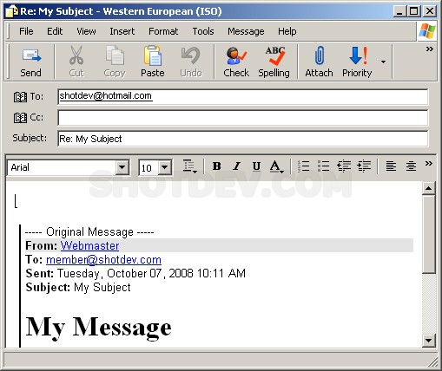Click the Send toolbar icon
Viewport: 442px width, 371px height.
click(31, 55)
